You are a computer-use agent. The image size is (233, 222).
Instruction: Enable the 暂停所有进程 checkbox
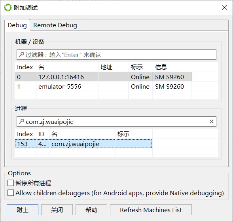pos(11,183)
